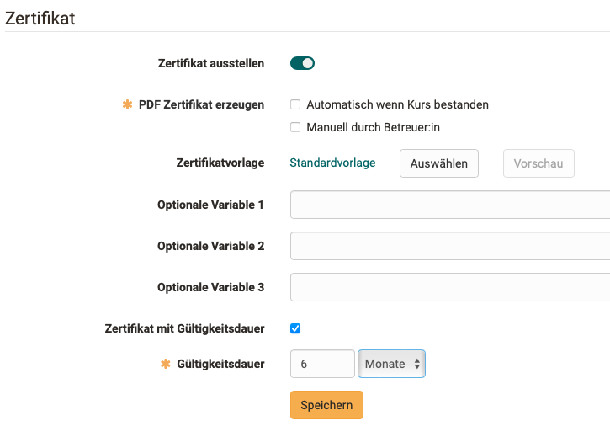Click the Gültigkeitsdauer number field showing 6
The image size is (610, 437).
(x=322, y=364)
